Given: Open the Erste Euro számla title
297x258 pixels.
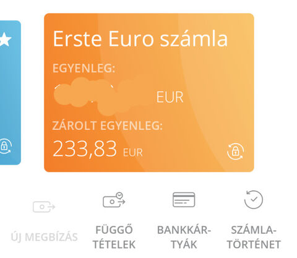Looking at the screenshot, I should click(x=140, y=39).
